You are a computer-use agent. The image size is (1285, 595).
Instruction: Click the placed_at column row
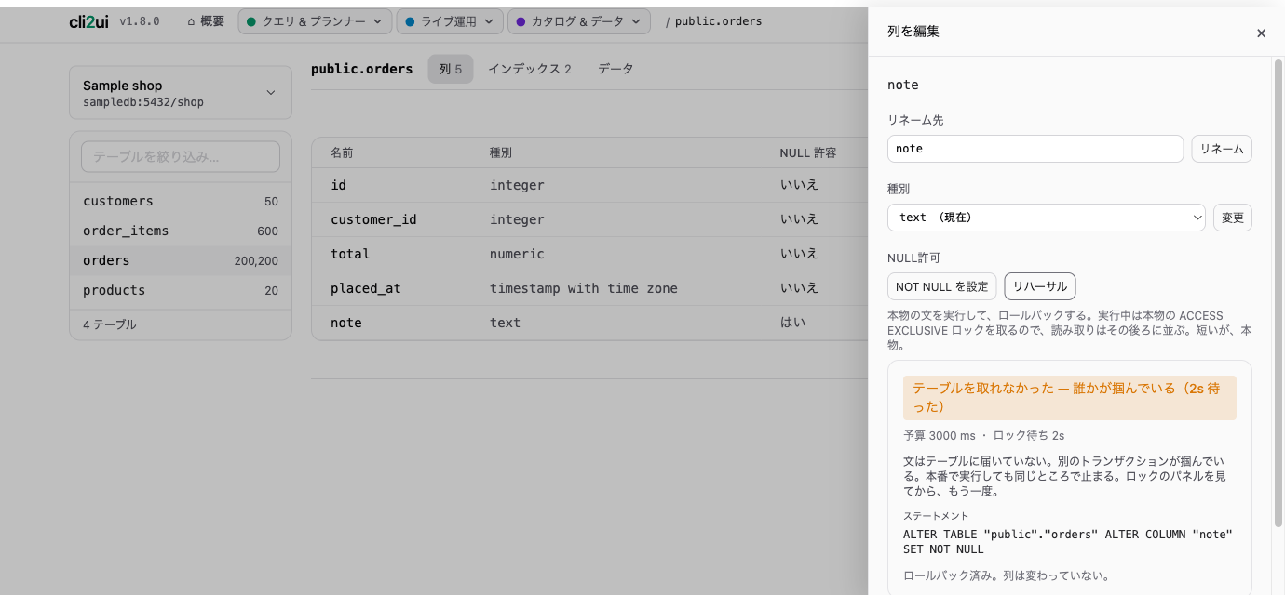[x=589, y=288]
